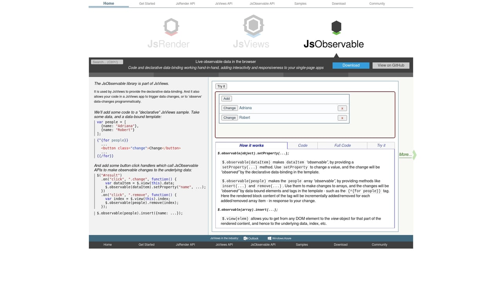Open Get Started in the top navigation

click(147, 4)
